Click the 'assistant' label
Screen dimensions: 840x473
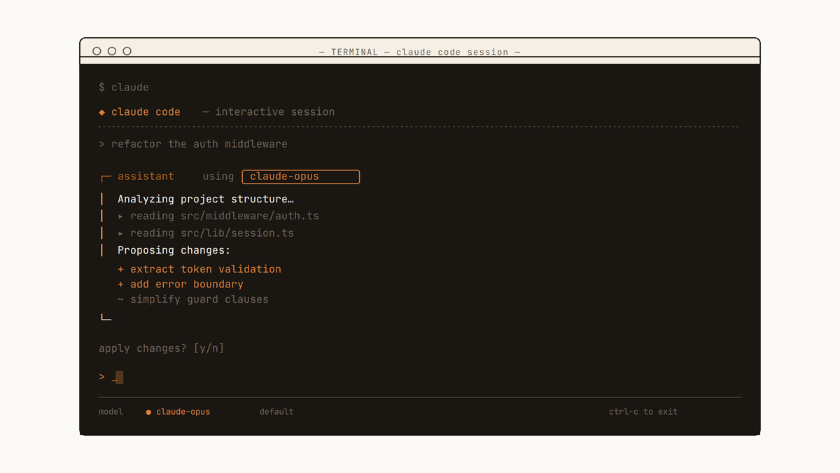point(146,177)
